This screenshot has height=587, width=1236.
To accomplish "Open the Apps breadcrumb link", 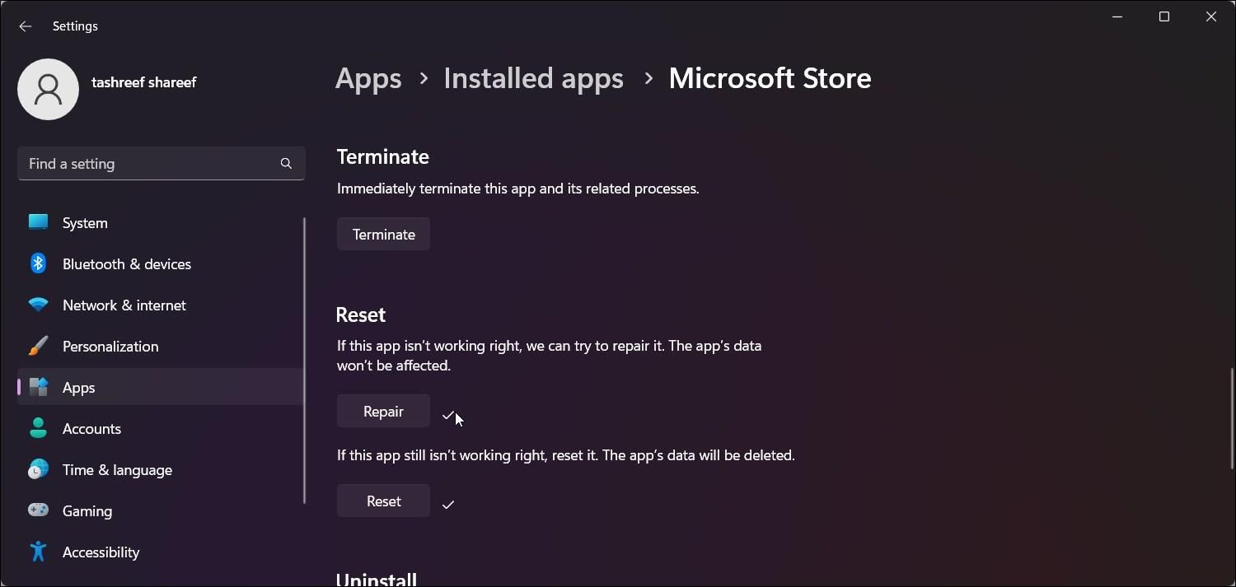I will pos(368,77).
